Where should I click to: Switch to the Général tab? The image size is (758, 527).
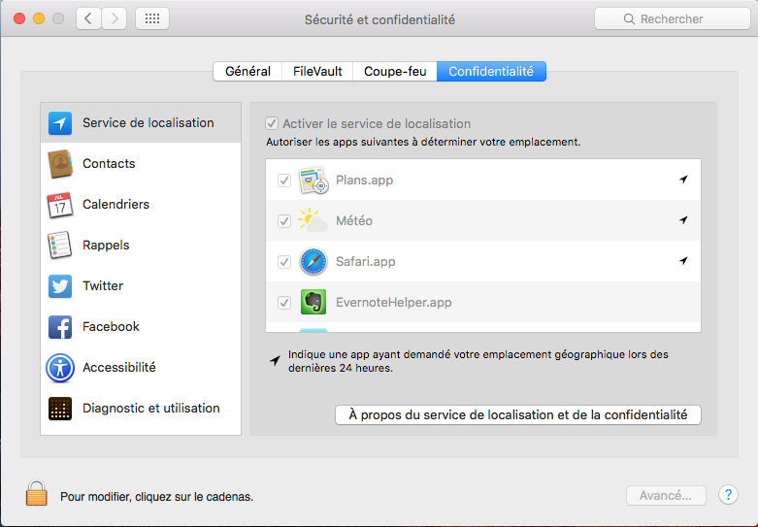coord(247,72)
